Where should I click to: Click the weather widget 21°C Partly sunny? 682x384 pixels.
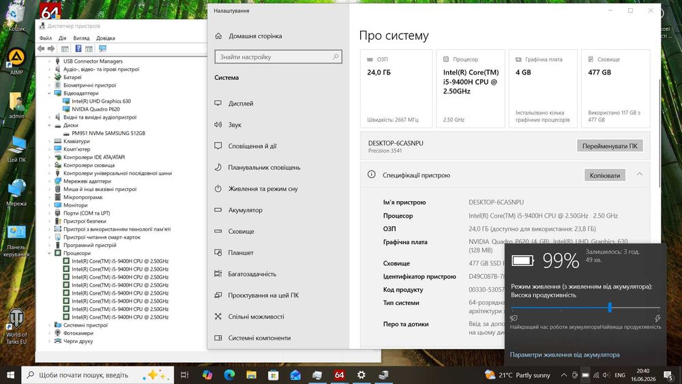point(518,375)
